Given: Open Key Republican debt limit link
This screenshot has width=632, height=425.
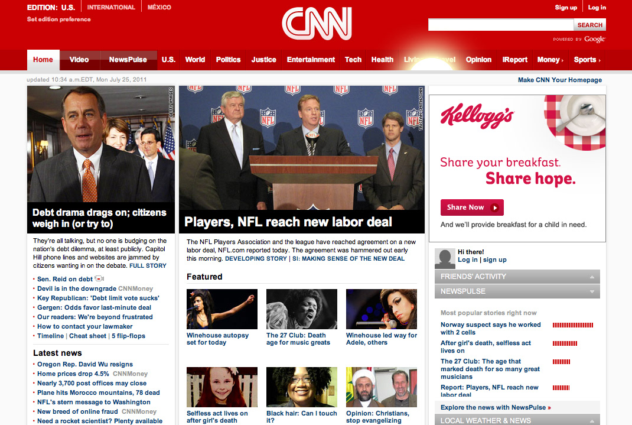Looking at the screenshot, I should 99,298.
